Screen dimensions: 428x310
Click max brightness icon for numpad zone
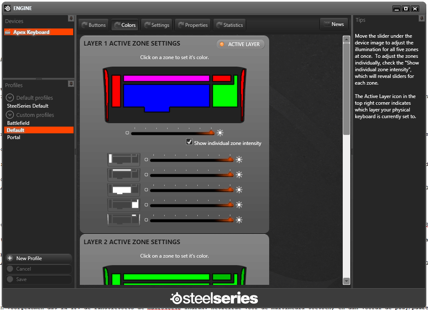coord(239,205)
